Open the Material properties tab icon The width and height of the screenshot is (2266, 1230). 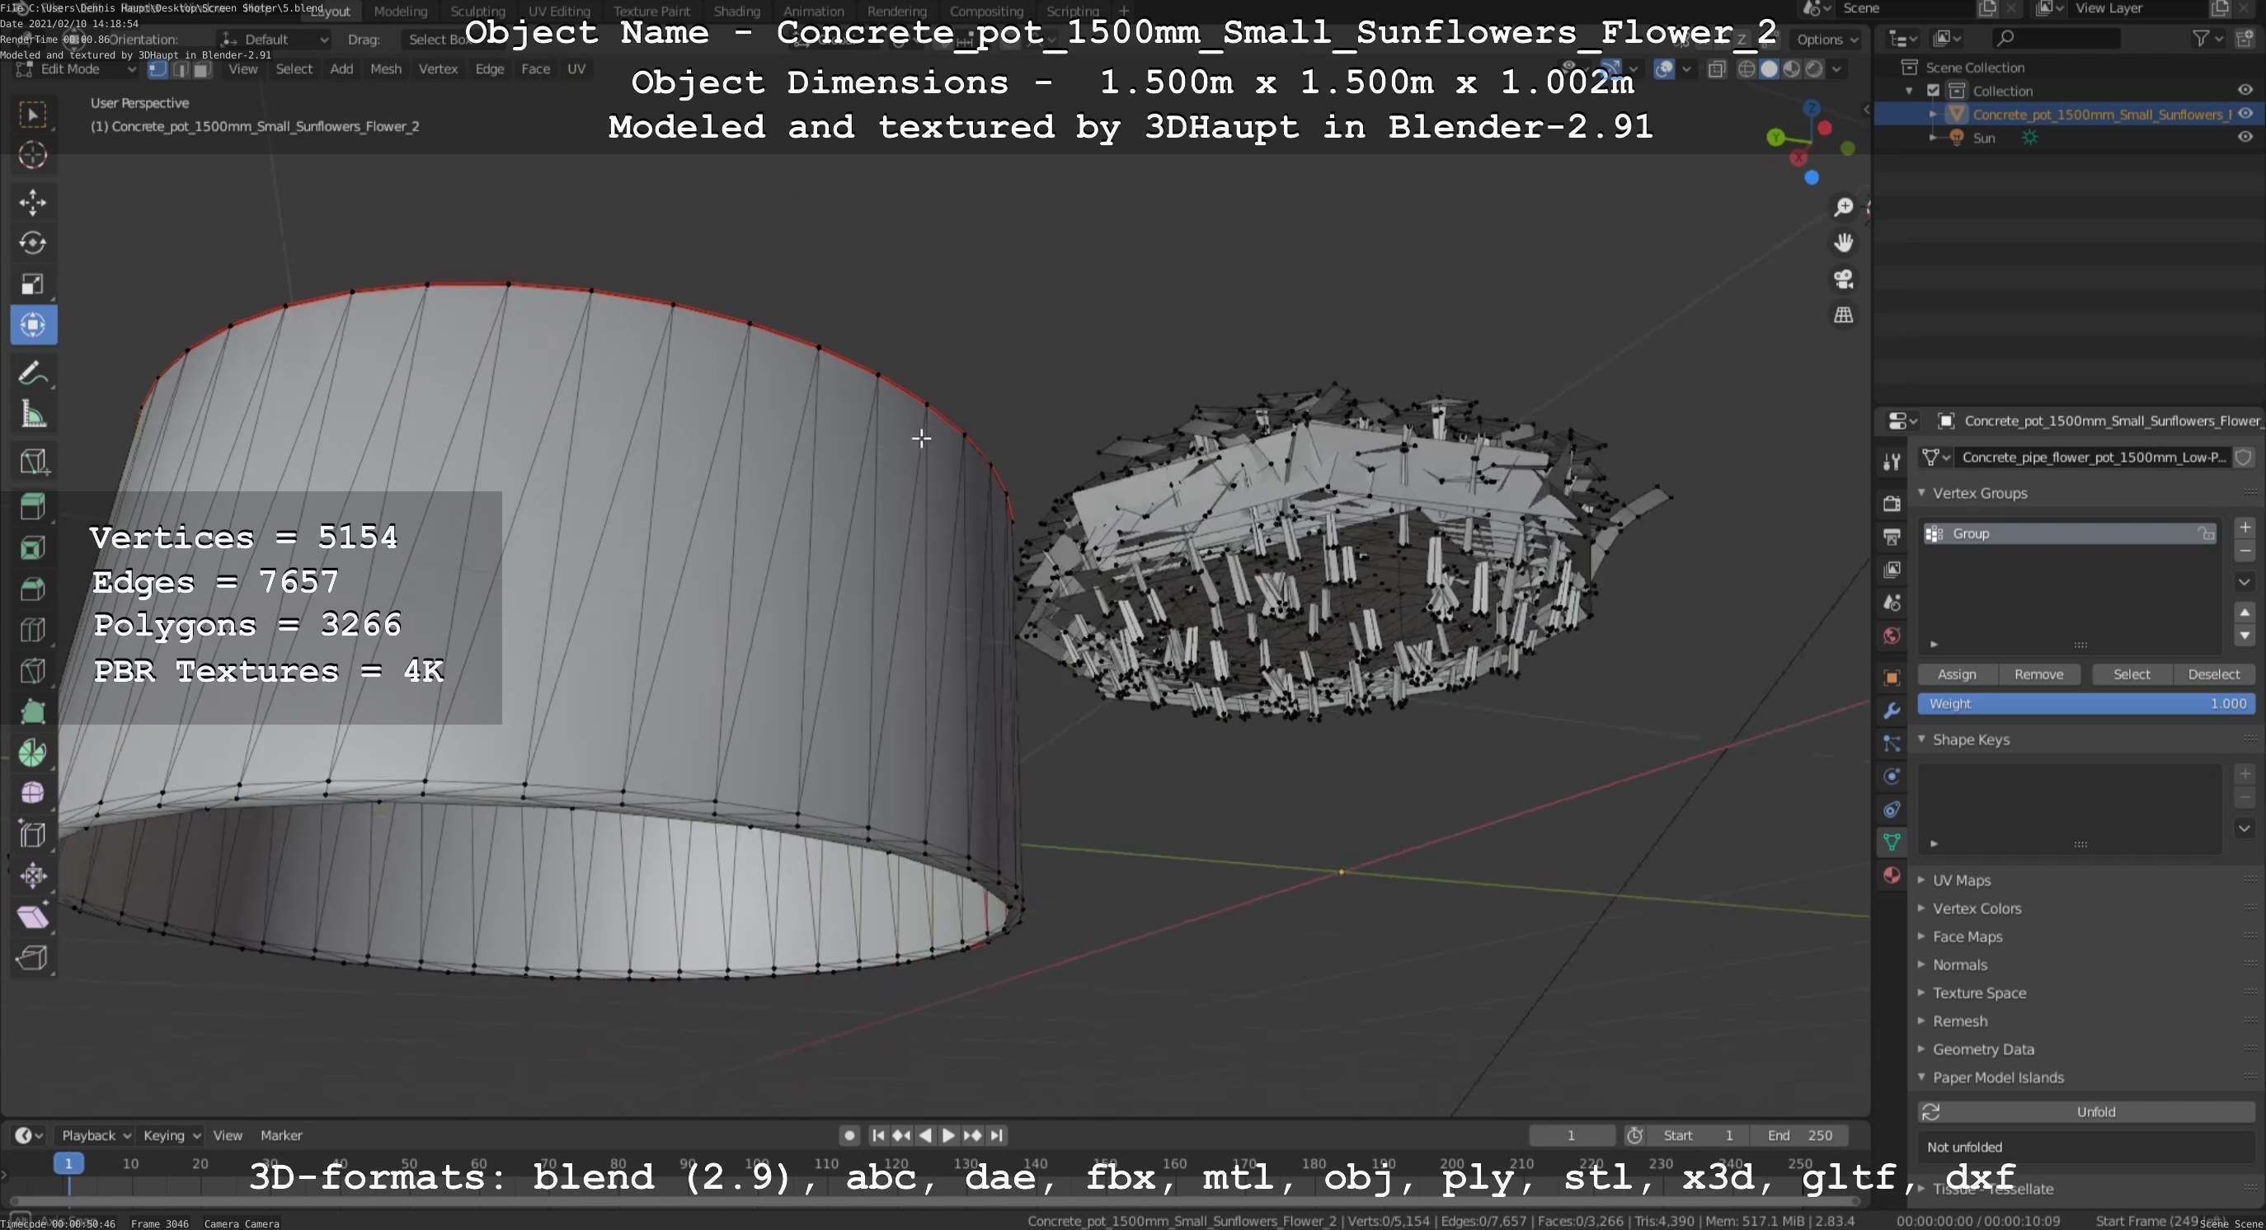(1892, 875)
